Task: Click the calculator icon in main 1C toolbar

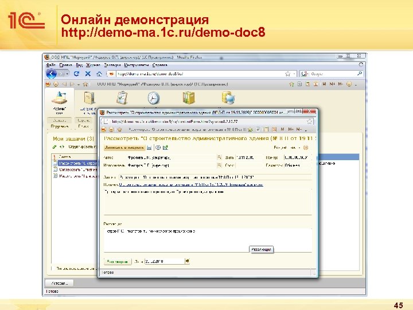Action: 307,84
